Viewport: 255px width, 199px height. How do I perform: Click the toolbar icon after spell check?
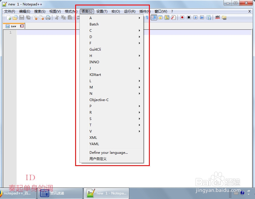click(224, 17)
